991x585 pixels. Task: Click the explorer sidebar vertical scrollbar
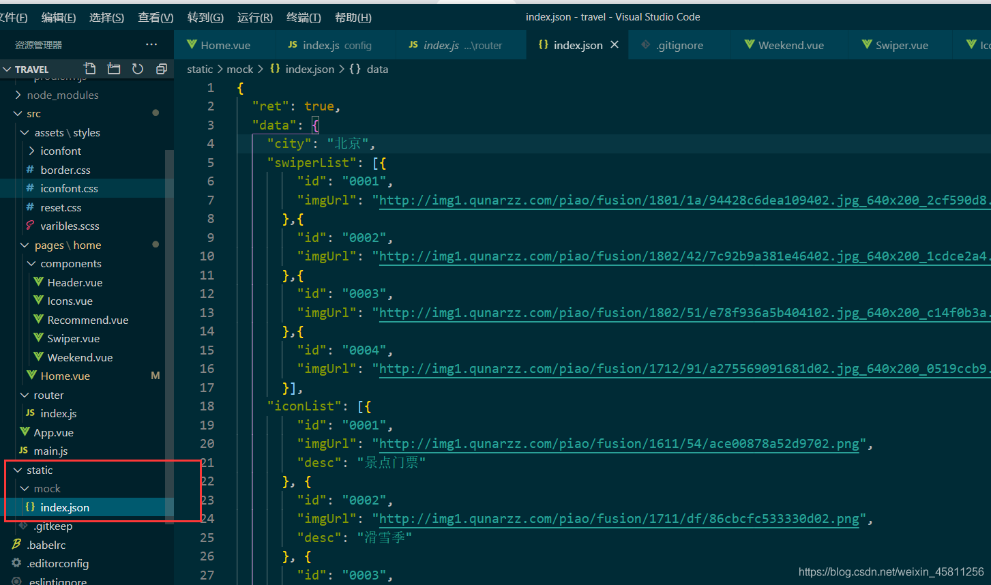(169, 337)
